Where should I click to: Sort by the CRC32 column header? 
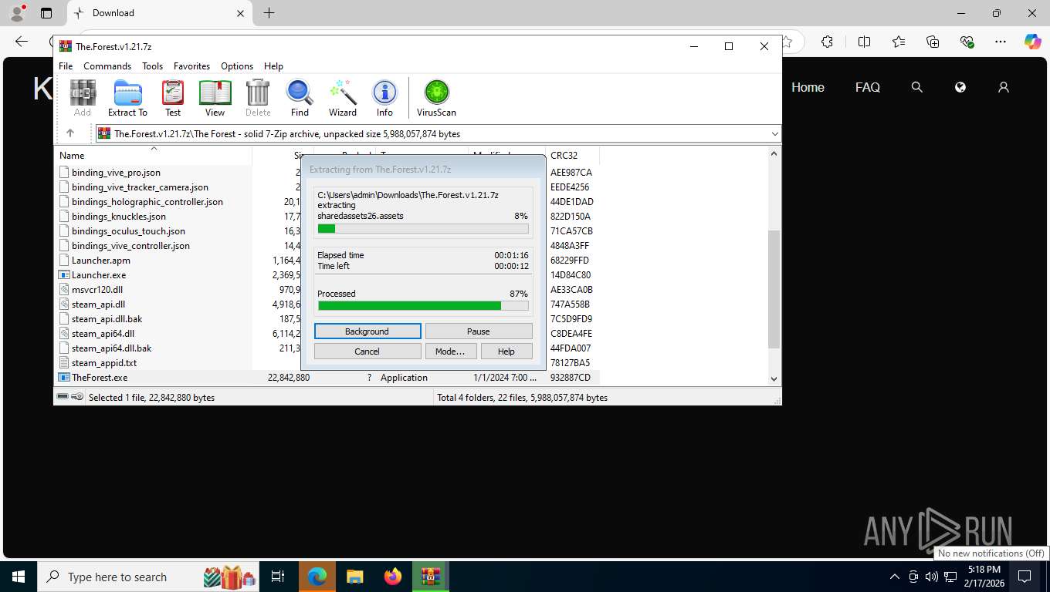(x=572, y=155)
